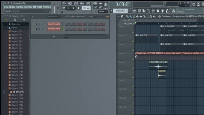Mute the top channel in channel rack

(33, 24)
